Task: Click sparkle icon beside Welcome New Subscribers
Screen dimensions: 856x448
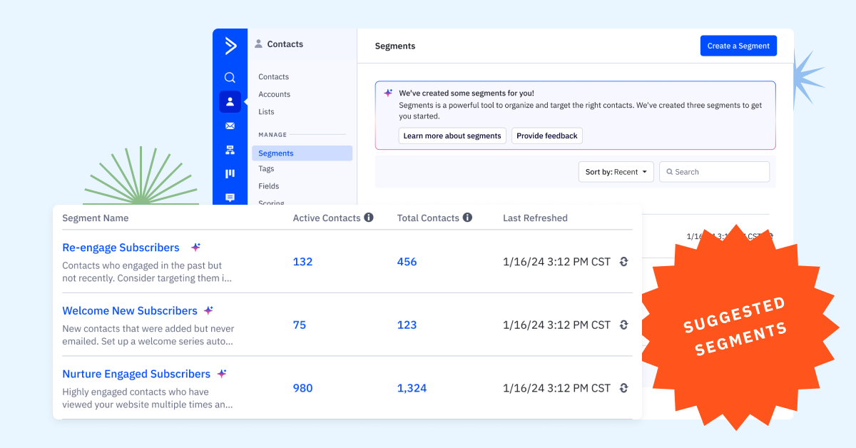Action: 208,310
